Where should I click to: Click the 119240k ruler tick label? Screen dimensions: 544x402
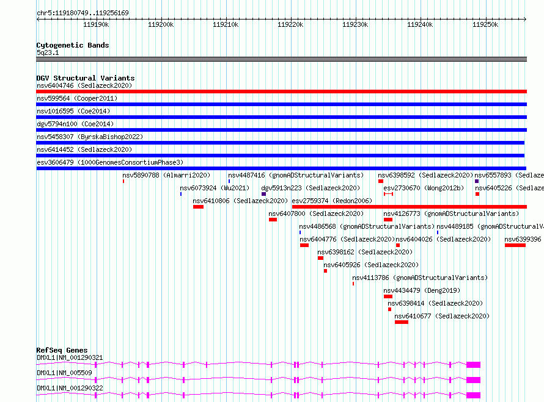pos(420,24)
